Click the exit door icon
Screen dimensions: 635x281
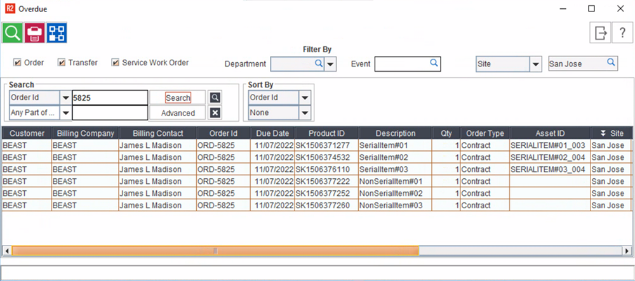point(600,34)
